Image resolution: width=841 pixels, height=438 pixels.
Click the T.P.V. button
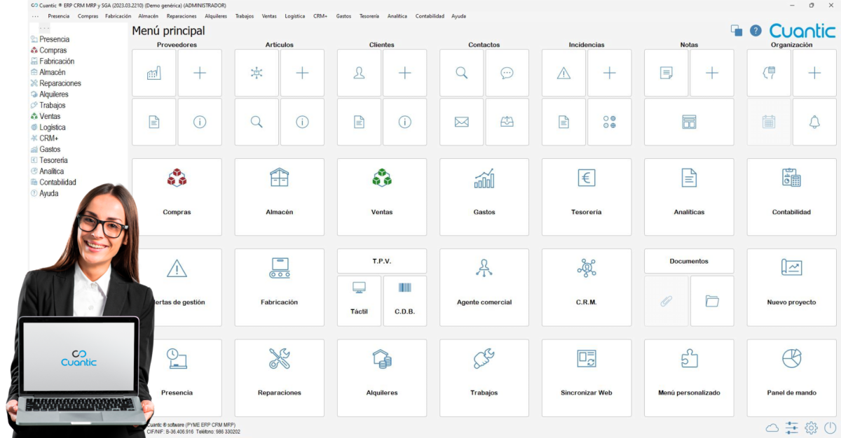click(x=381, y=261)
